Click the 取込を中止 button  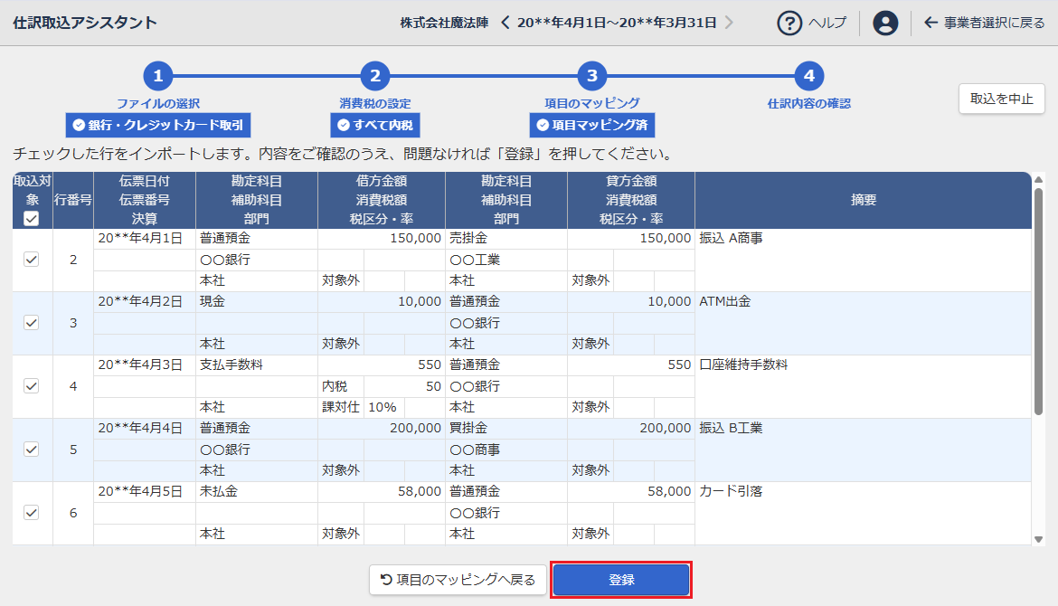[x=1001, y=99]
